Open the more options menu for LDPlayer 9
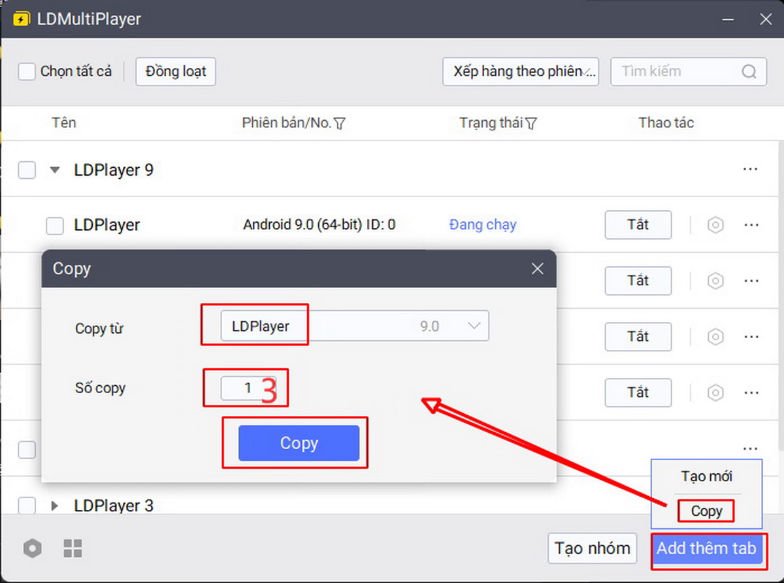 pos(750,169)
